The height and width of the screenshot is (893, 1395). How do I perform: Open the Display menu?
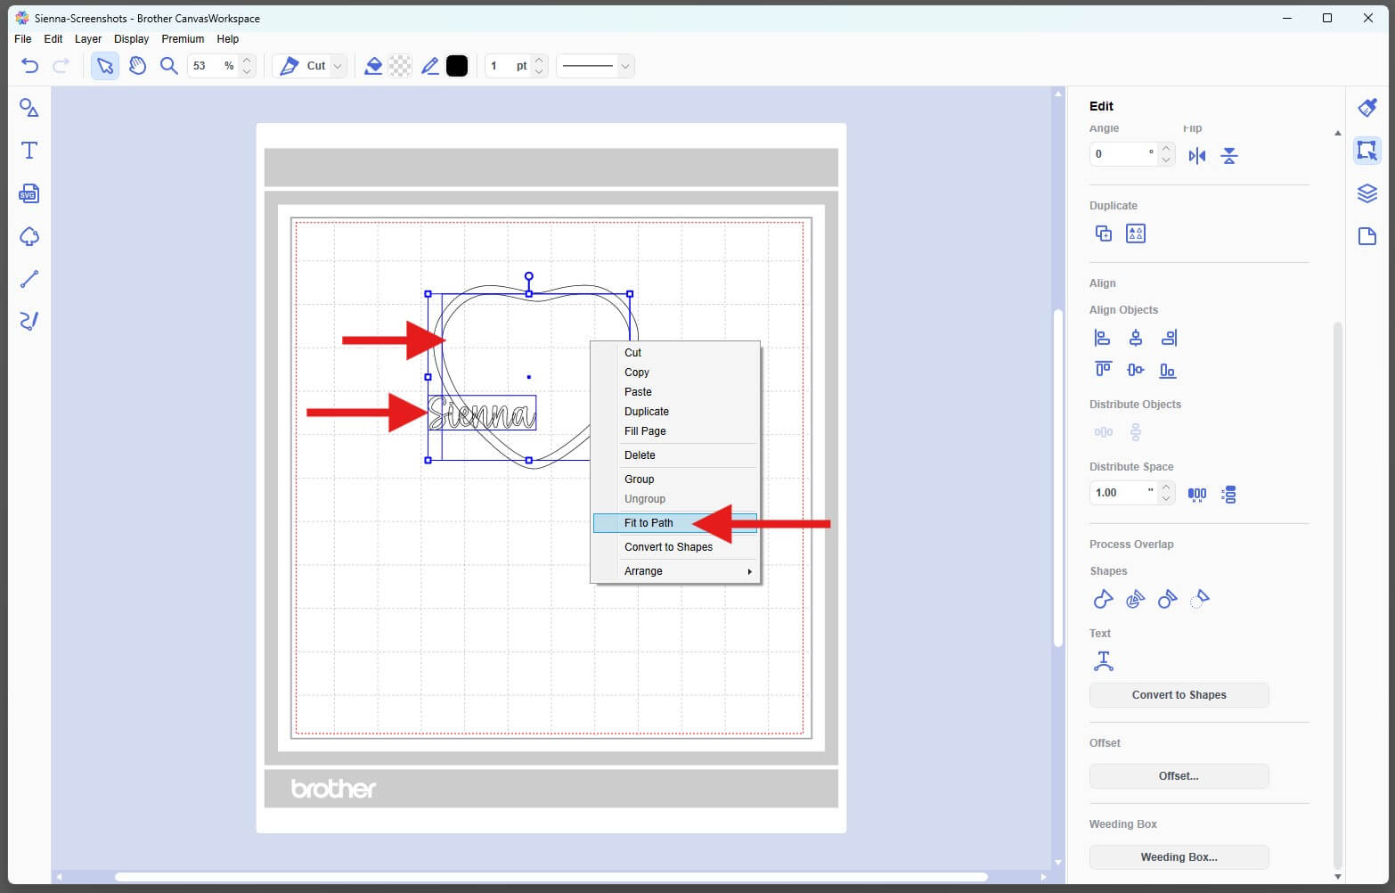coord(132,39)
